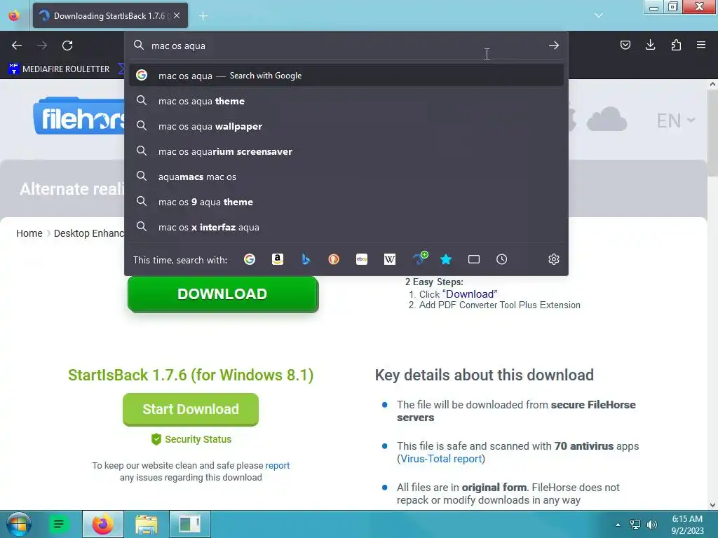This screenshot has width=718, height=538.
Task: Choose suggestion 'aquamacs mac os'
Action: [x=346, y=176]
